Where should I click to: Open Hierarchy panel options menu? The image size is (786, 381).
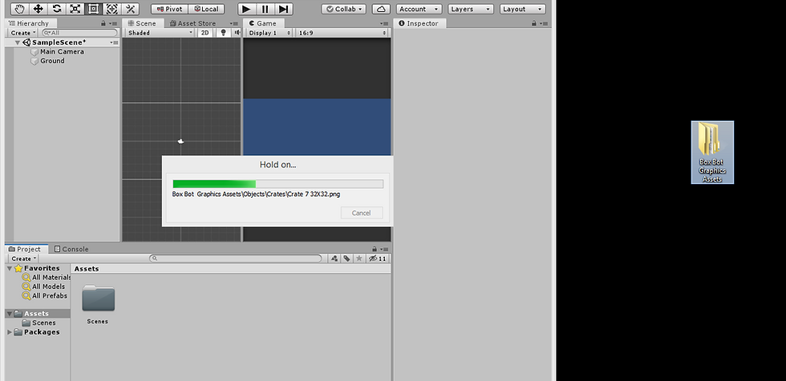113,23
